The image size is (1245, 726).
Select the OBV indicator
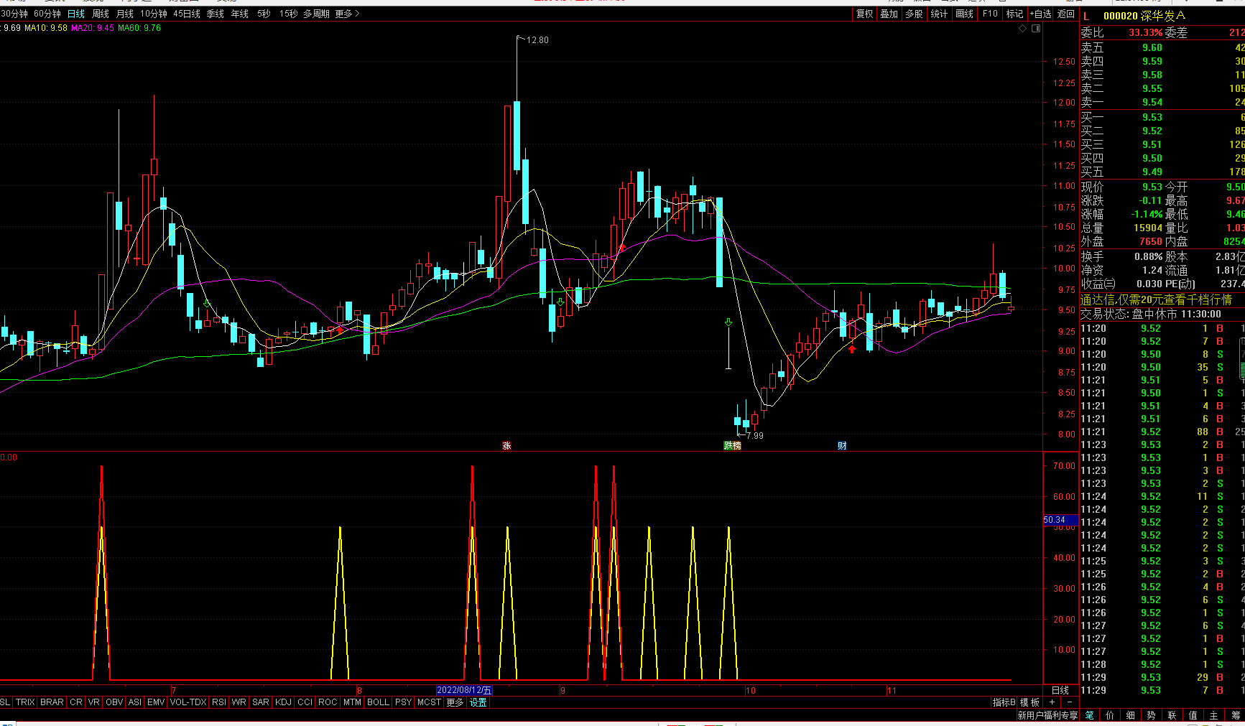(x=114, y=702)
